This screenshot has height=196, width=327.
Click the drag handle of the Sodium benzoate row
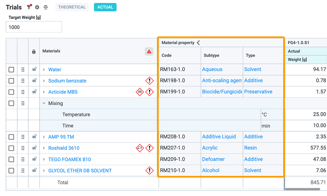tap(23, 81)
